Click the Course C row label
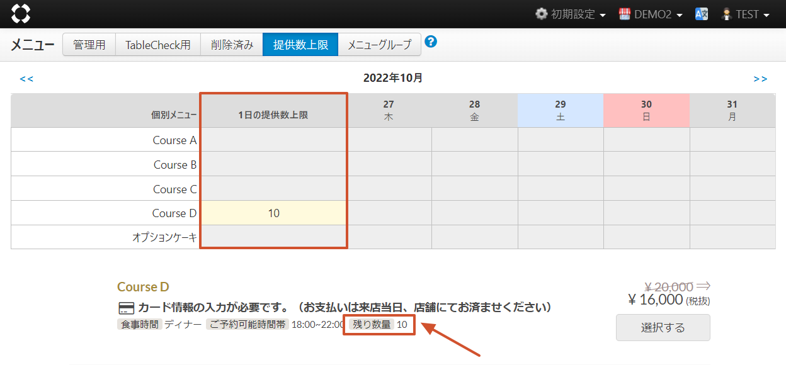Image resolution: width=786 pixels, height=365 pixels. (175, 189)
